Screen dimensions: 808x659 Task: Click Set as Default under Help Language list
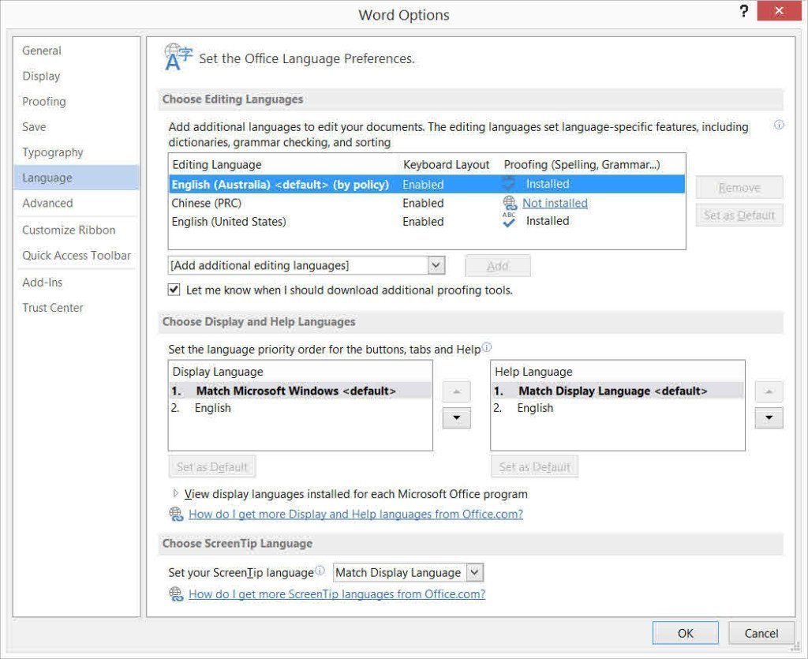[534, 466]
